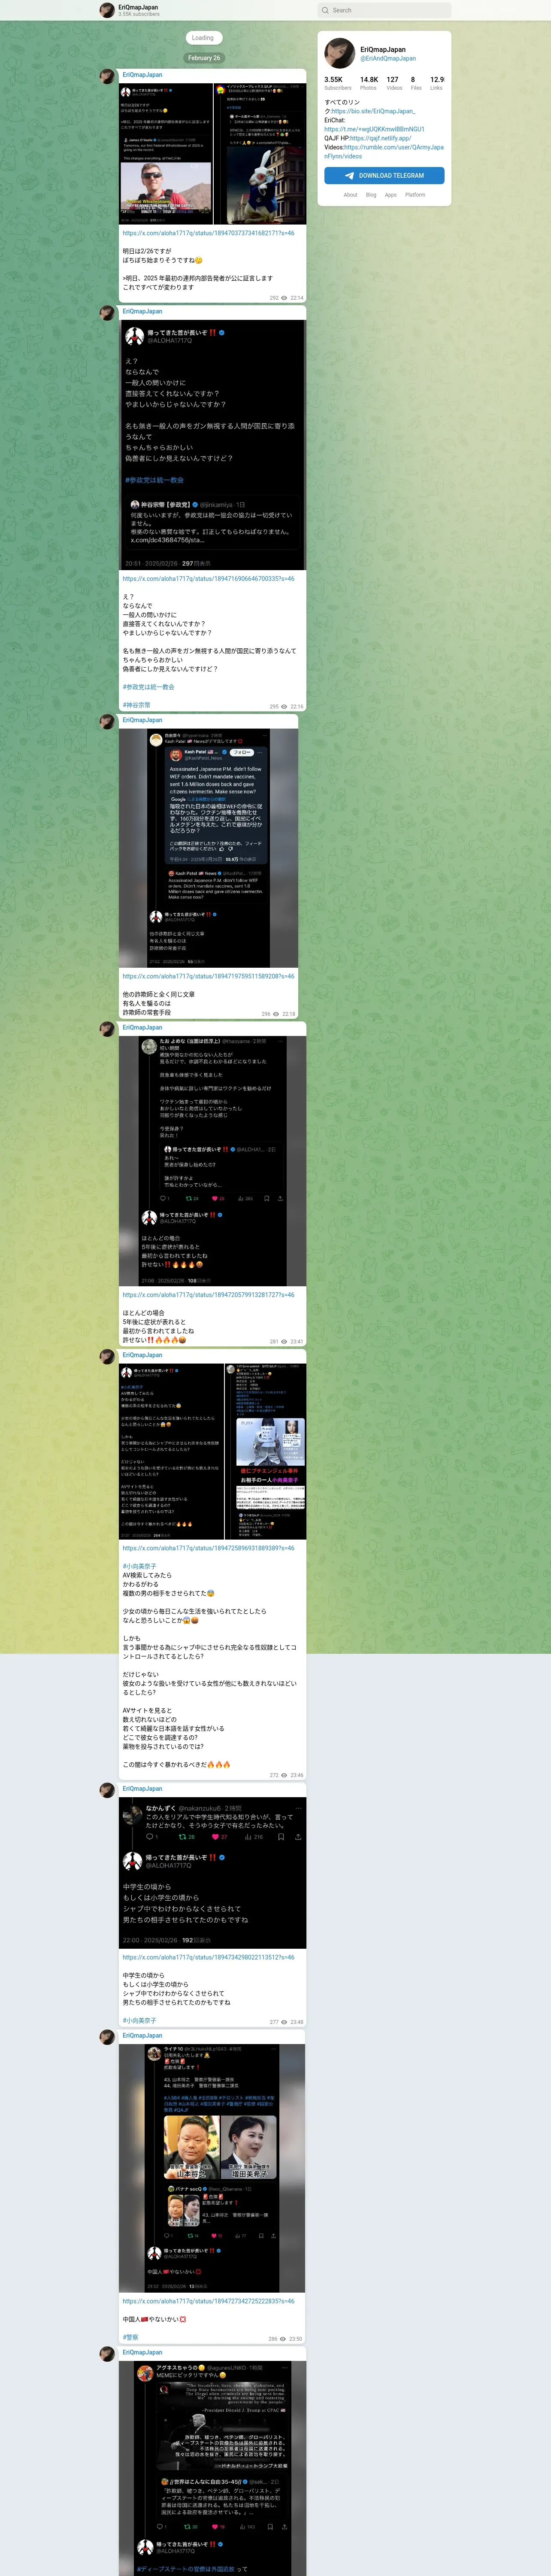Open hashtag #神谷宗幣

point(137,705)
